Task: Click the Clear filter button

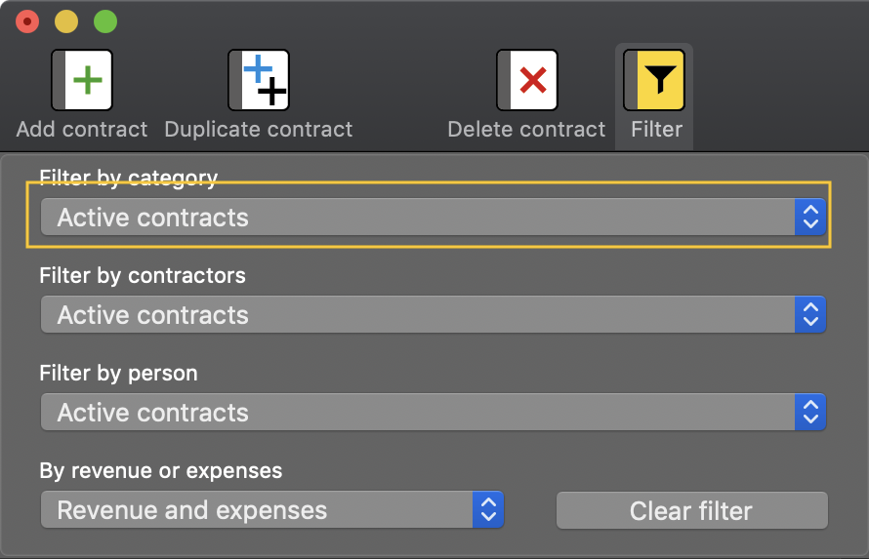Action: tap(692, 510)
